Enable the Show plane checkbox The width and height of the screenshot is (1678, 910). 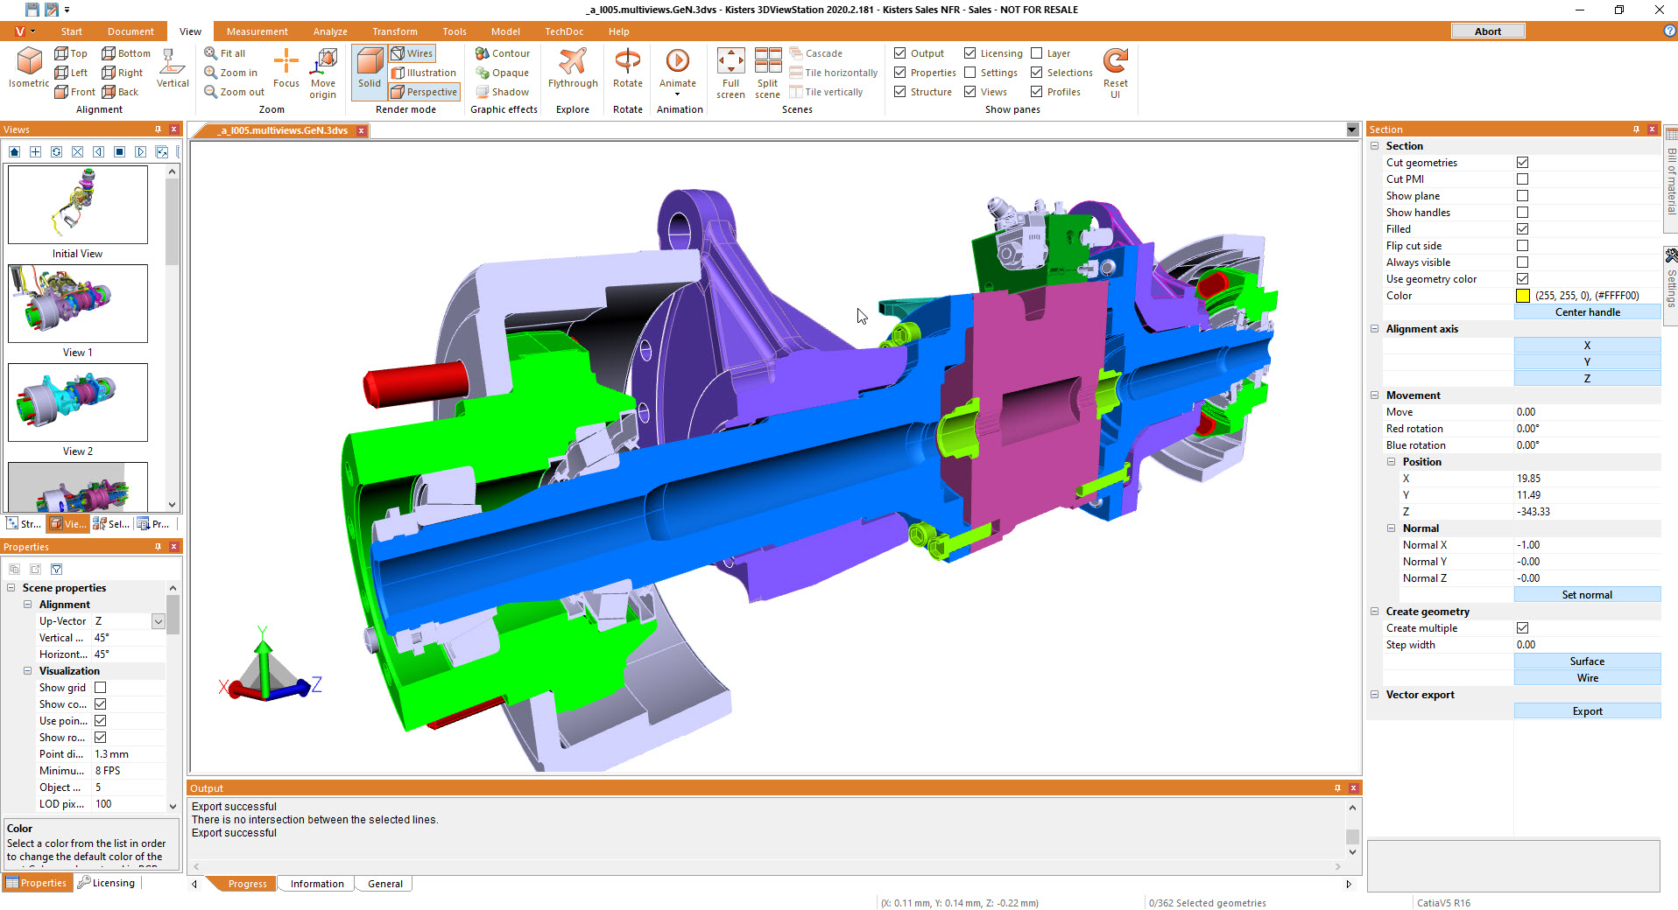(1522, 196)
